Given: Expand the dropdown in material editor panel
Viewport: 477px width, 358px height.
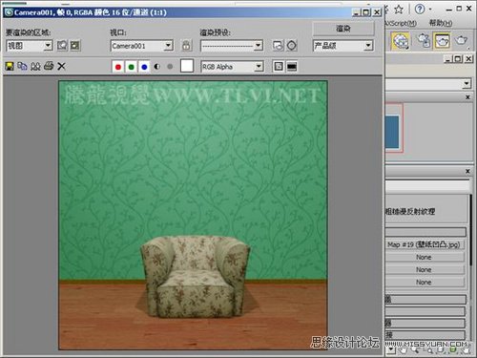Looking at the screenshot, I should 467,84.
